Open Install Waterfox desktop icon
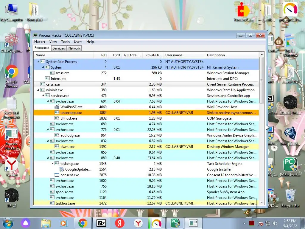Image resolution: width=305 pixels, height=229 pixels. coord(290,45)
